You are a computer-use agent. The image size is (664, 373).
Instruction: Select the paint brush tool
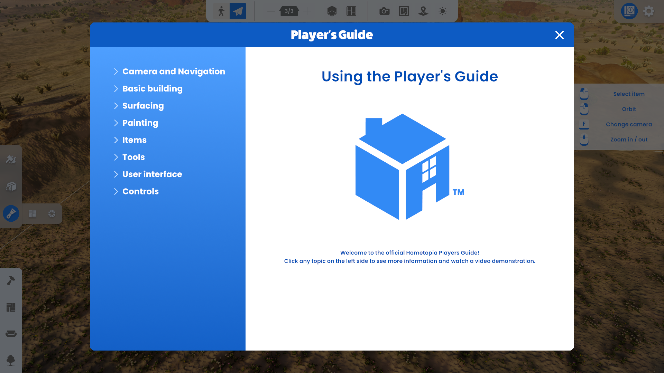pyautogui.click(x=11, y=213)
